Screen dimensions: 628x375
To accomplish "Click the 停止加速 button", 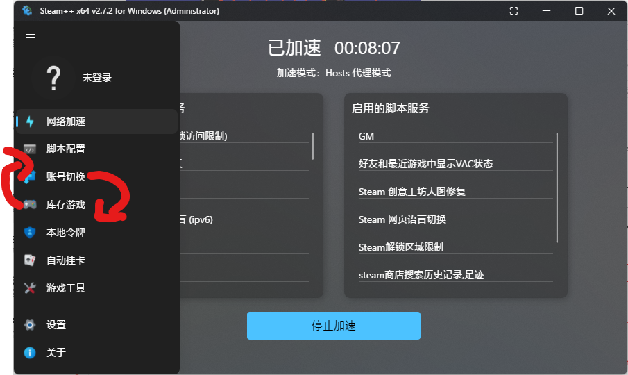I will tap(334, 326).
